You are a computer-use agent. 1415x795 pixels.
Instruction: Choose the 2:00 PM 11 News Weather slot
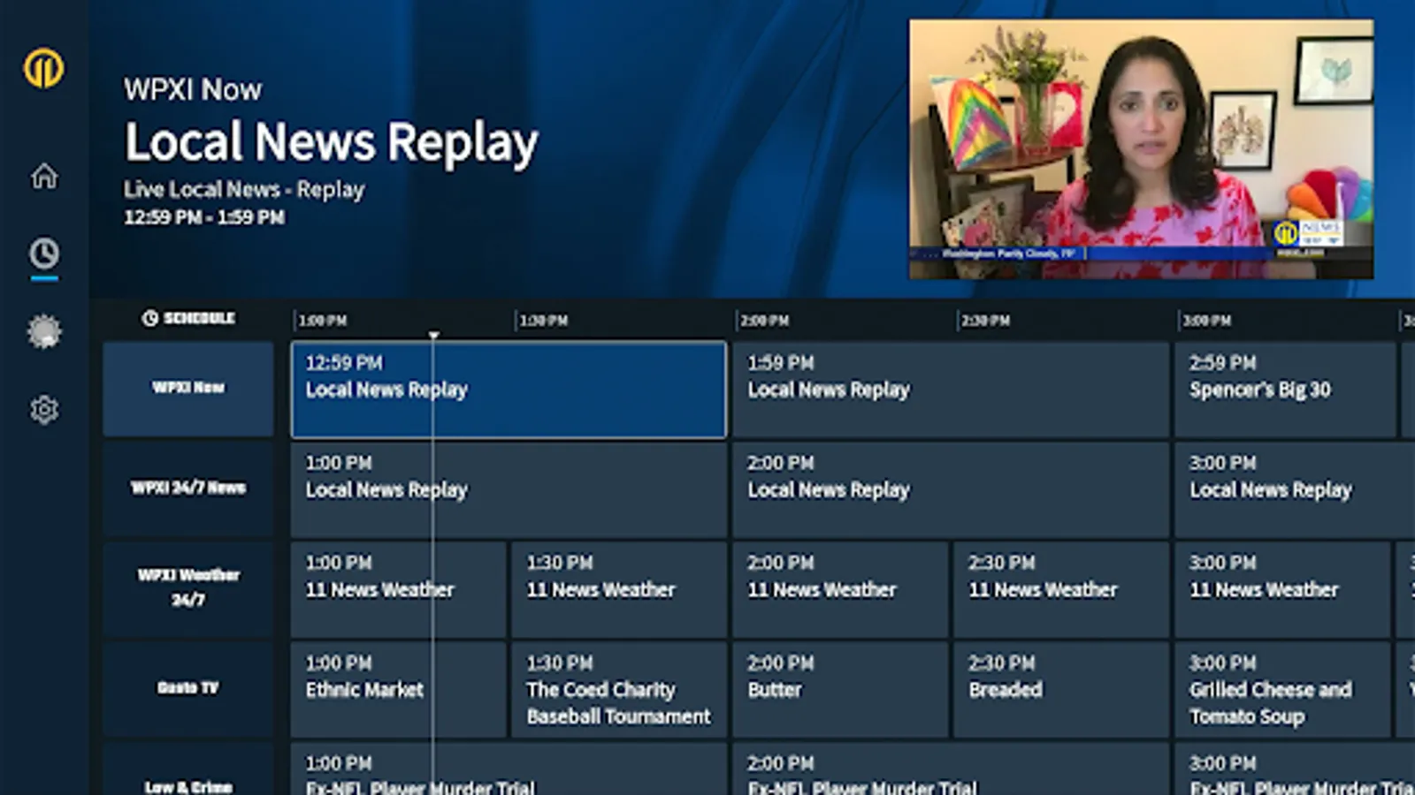click(x=840, y=589)
